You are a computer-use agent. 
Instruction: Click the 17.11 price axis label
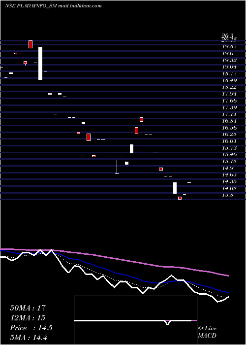229,114
